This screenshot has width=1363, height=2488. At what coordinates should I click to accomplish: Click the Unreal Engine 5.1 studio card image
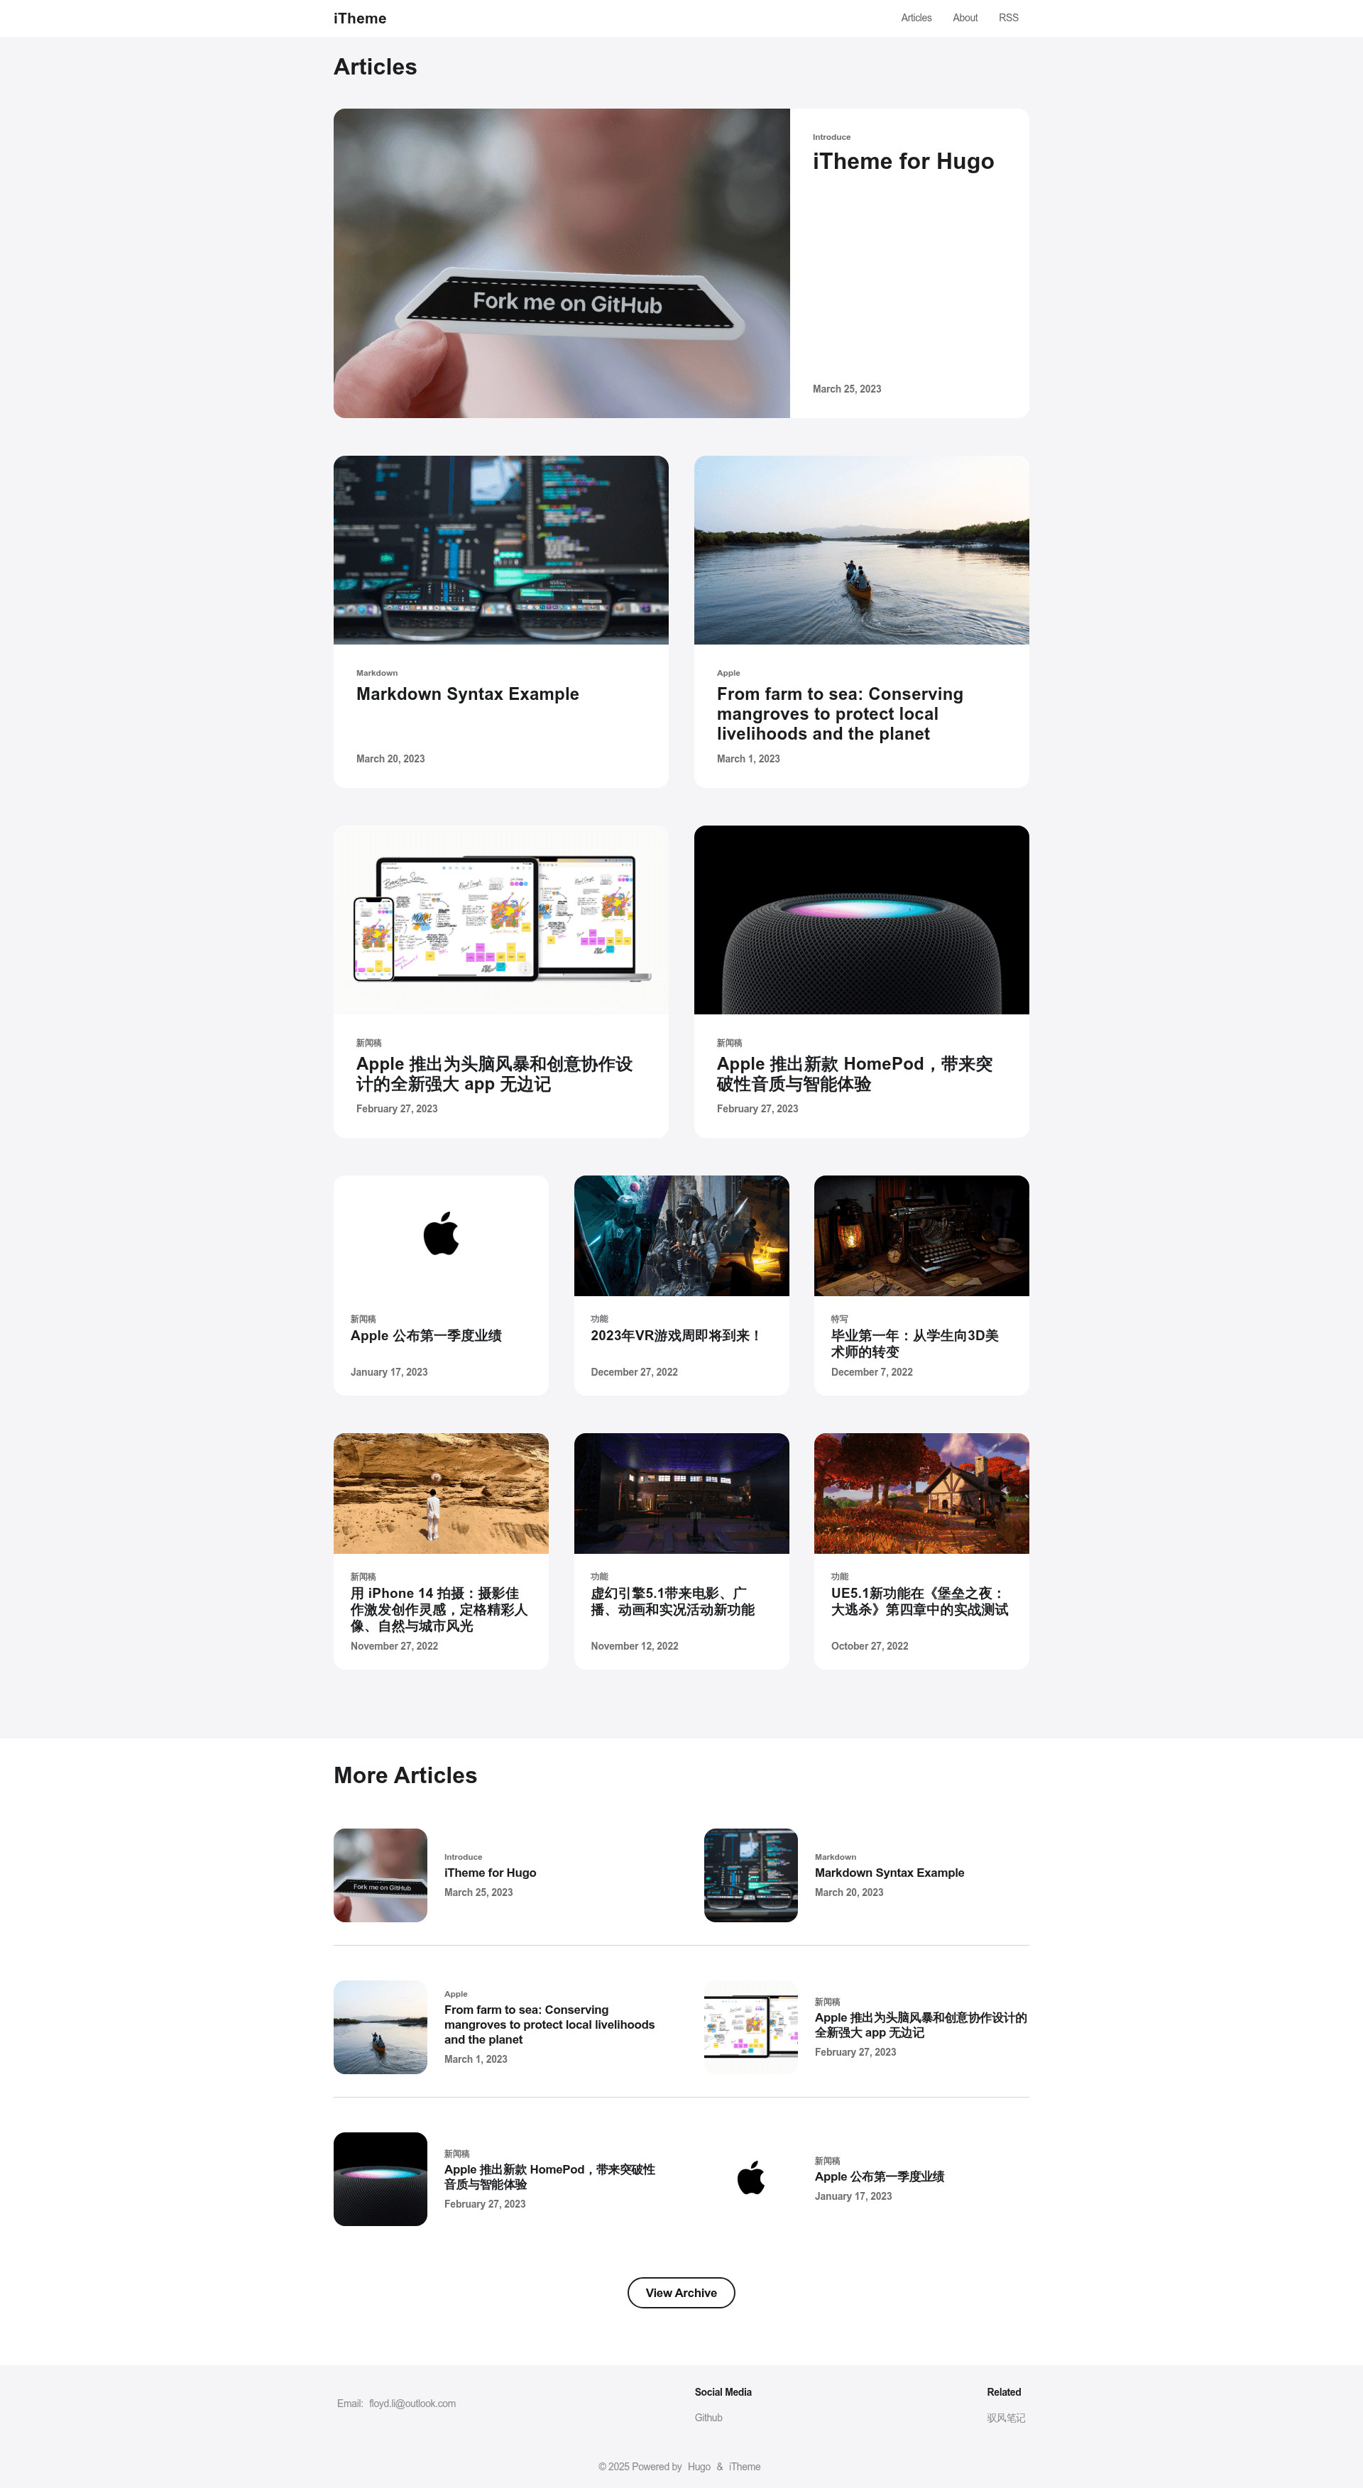point(681,1494)
